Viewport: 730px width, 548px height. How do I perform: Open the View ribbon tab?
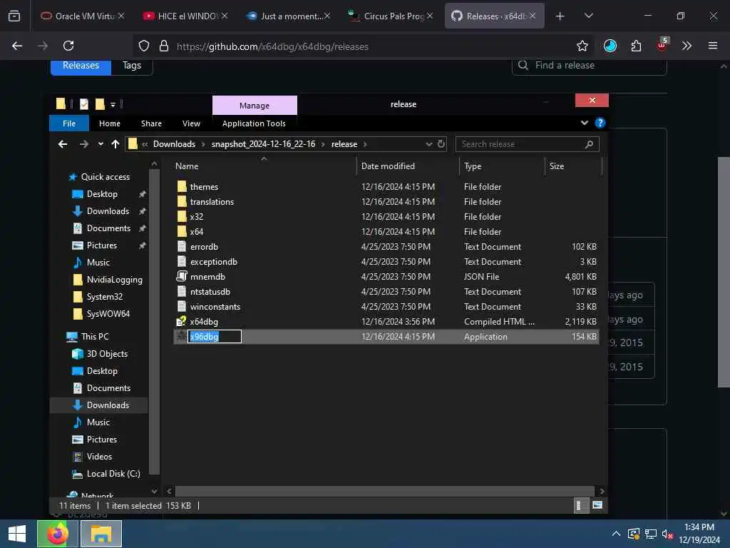(x=191, y=123)
